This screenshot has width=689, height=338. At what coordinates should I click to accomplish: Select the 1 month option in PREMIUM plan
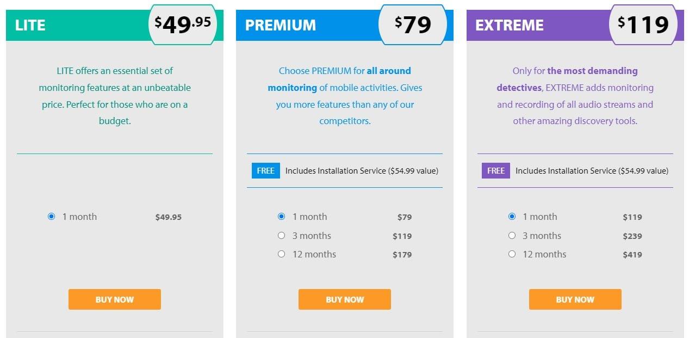point(281,216)
